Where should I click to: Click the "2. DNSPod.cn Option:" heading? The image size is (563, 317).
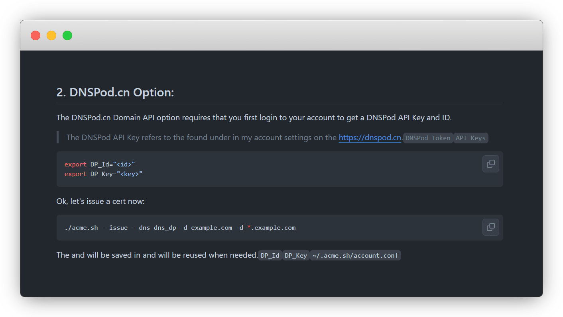(x=115, y=92)
